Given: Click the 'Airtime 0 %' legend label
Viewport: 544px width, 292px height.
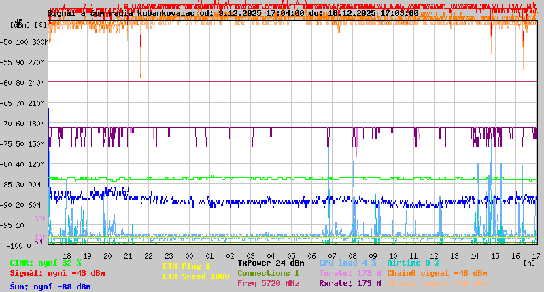Looking at the screenshot, I should pyautogui.click(x=413, y=263).
